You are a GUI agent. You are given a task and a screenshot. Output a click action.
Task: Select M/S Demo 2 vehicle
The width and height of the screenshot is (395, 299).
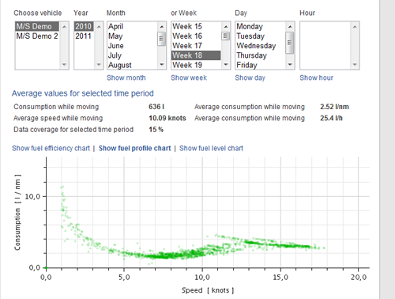point(37,36)
